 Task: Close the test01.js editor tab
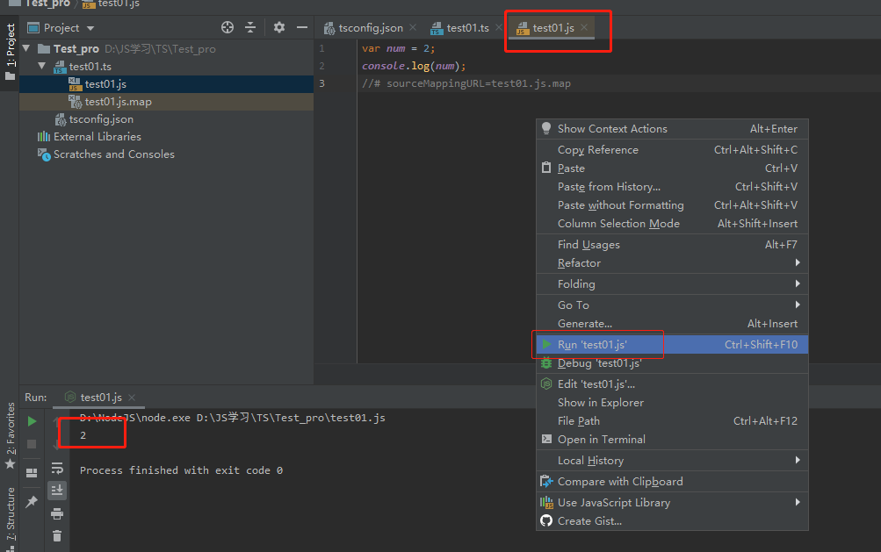(584, 27)
